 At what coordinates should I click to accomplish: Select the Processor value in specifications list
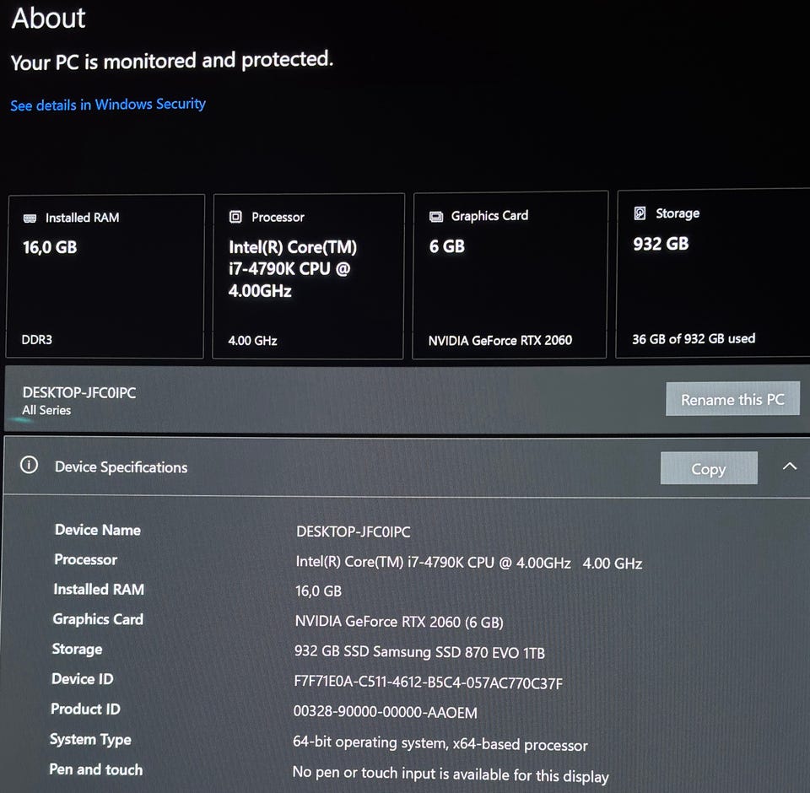click(x=468, y=563)
